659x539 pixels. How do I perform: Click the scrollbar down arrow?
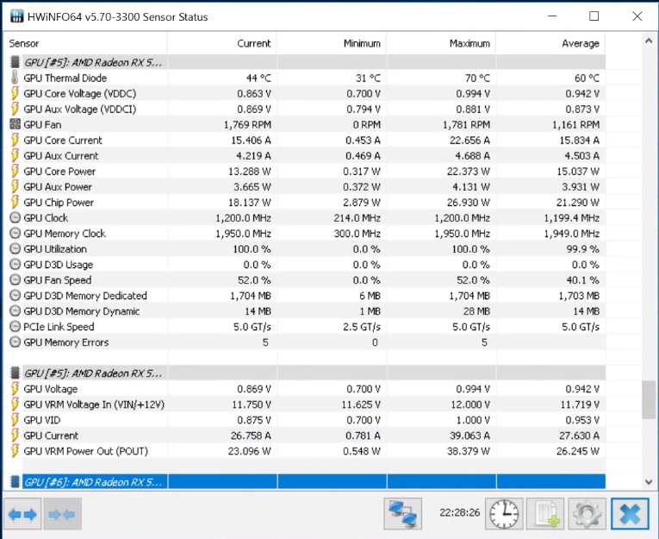click(x=649, y=482)
